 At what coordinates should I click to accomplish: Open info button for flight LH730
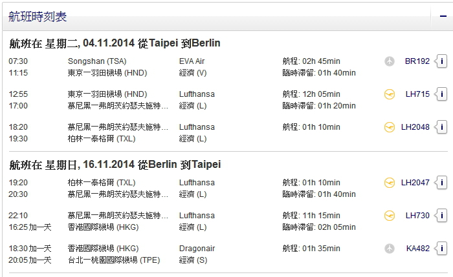[x=442, y=215]
